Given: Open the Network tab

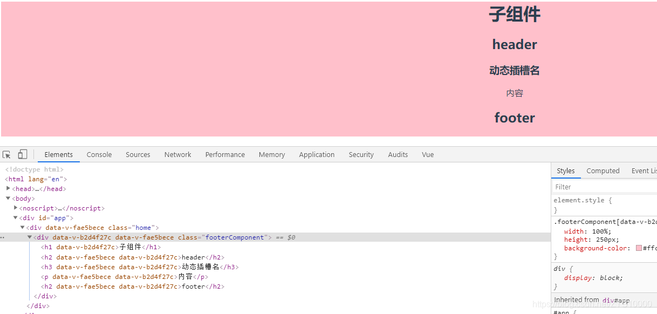Looking at the screenshot, I should coord(178,155).
